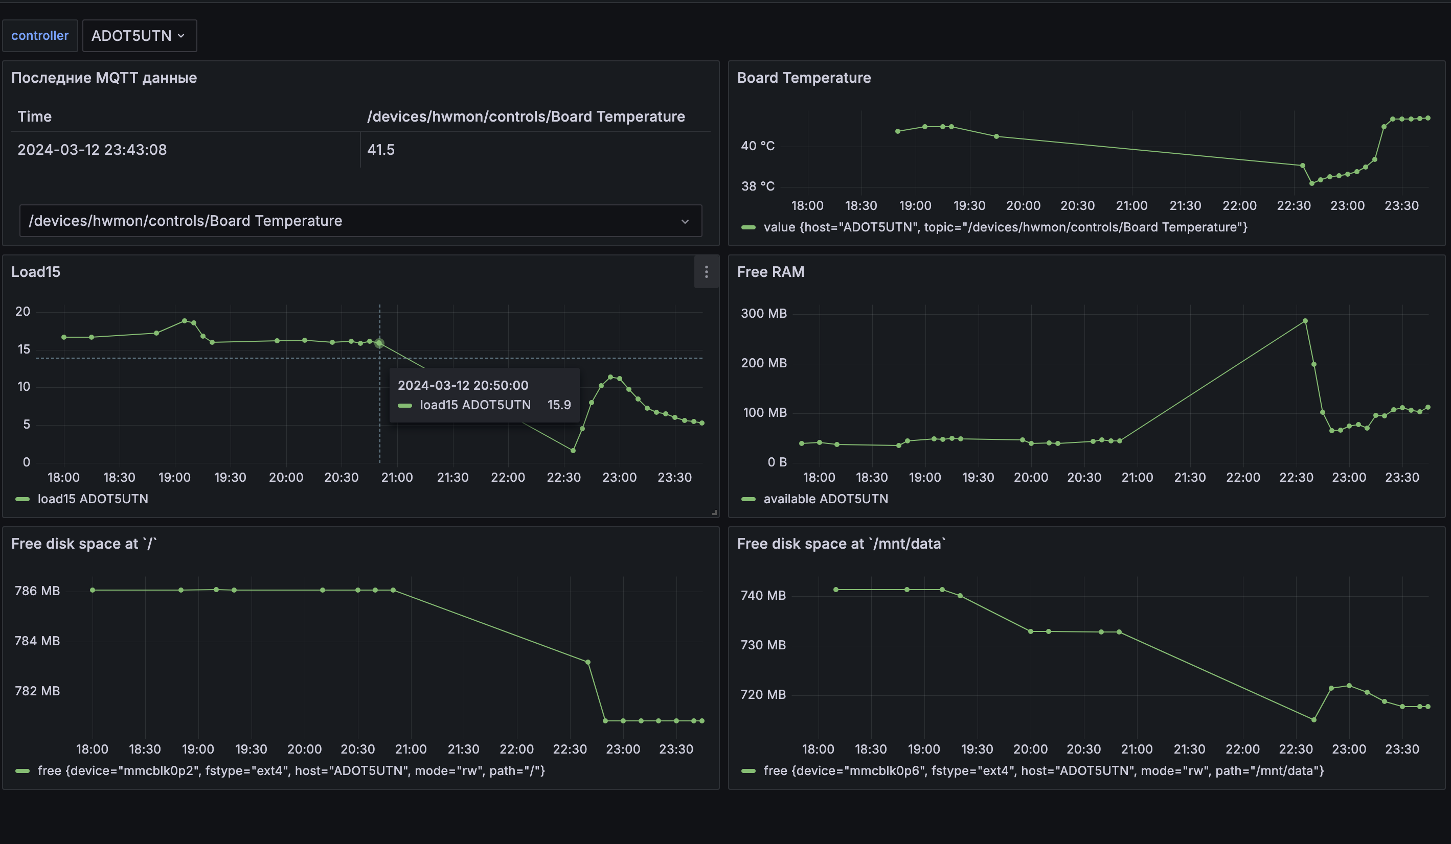This screenshot has width=1451, height=844.
Task: Click the Free RAM peak data point
Action: [x=1305, y=321]
